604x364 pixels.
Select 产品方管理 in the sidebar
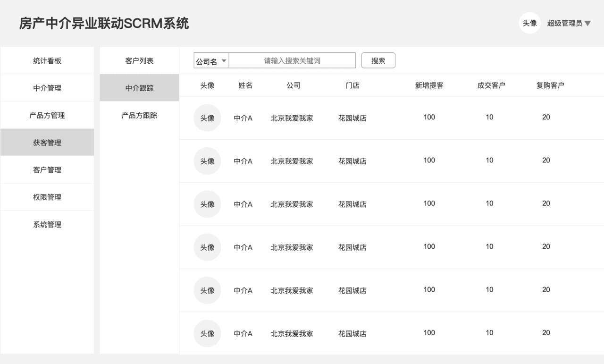pos(47,116)
